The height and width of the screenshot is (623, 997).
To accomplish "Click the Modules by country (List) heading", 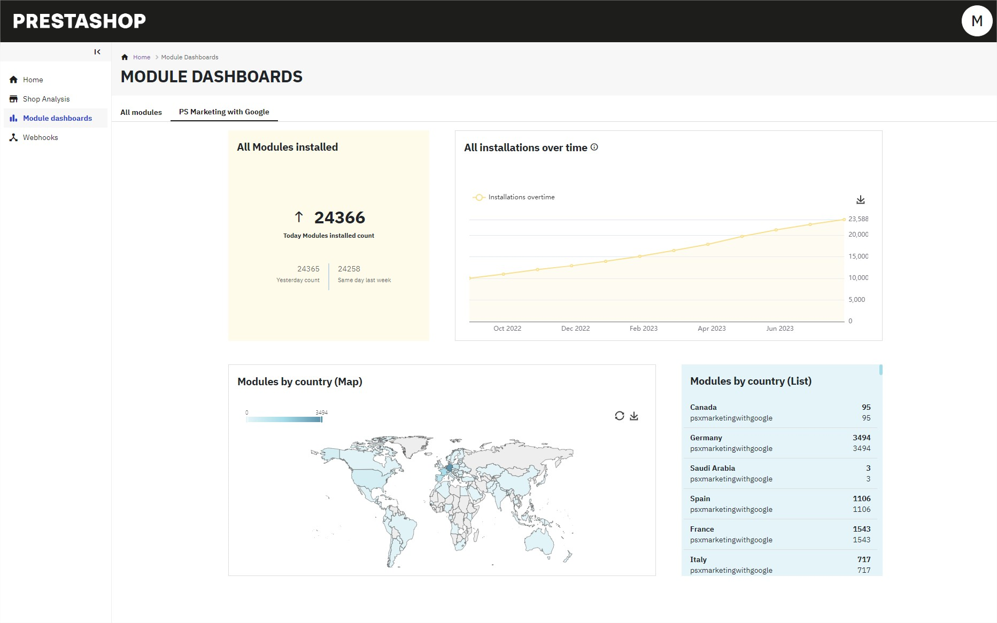I will coord(751,381).
